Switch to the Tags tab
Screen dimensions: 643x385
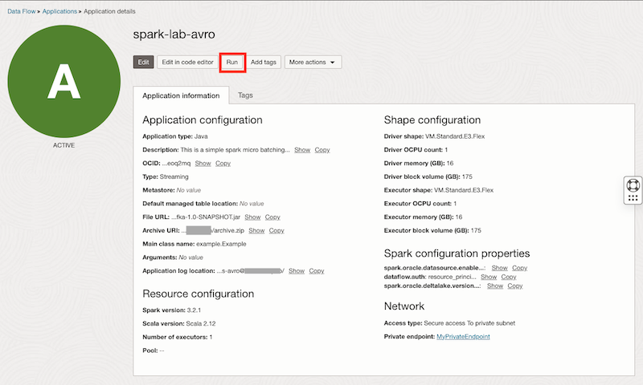(x=245, y=95)
